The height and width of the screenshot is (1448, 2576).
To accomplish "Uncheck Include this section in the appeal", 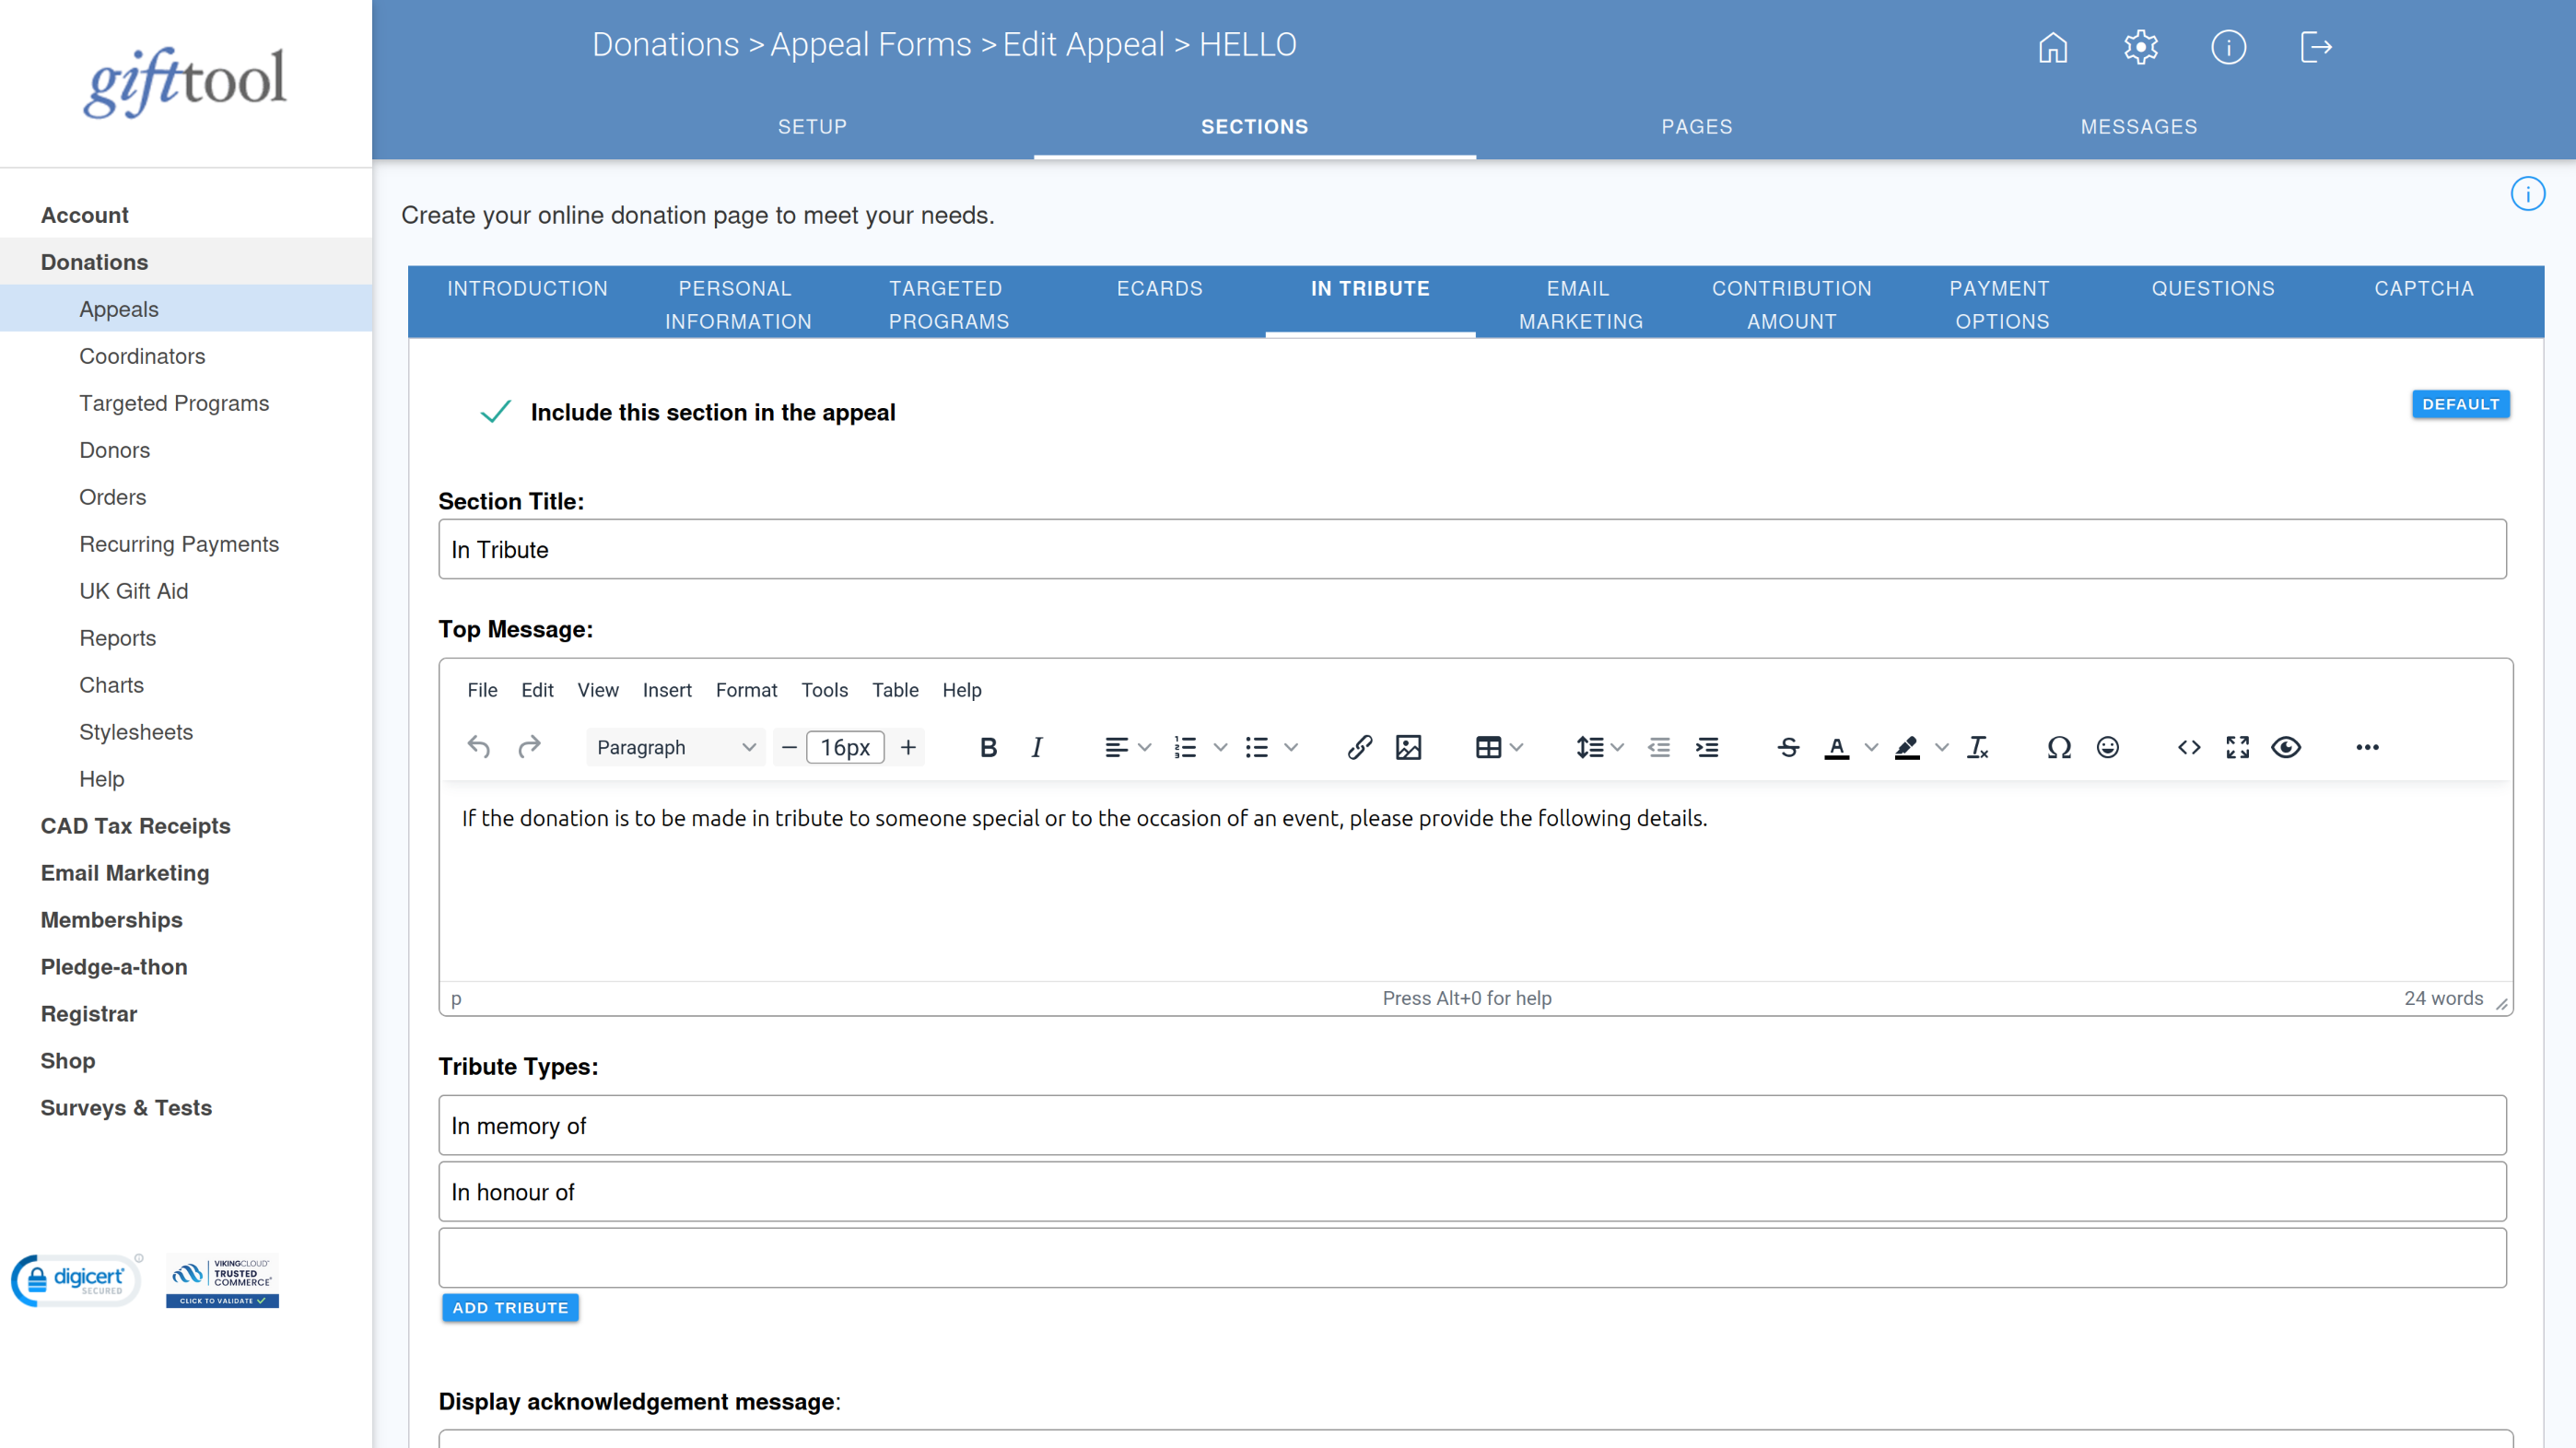I will coord(495,412).
